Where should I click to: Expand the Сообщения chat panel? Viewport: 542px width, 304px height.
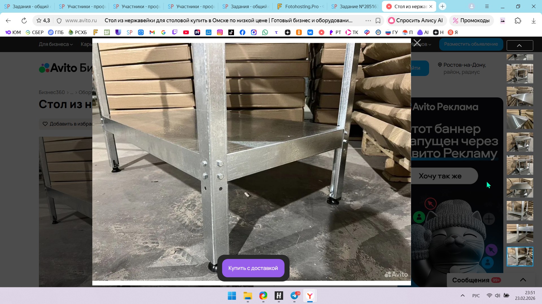pos(523,280)
